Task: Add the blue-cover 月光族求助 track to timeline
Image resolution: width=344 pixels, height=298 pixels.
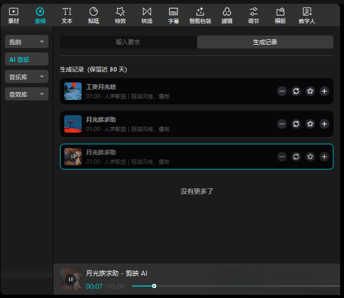Action: (x=324, y=124)
